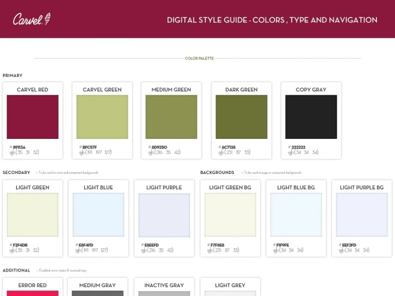The height and width of the screenshot is (296, 395).
Task: Click the PRIMARY section heading
Action: point(13,75)
